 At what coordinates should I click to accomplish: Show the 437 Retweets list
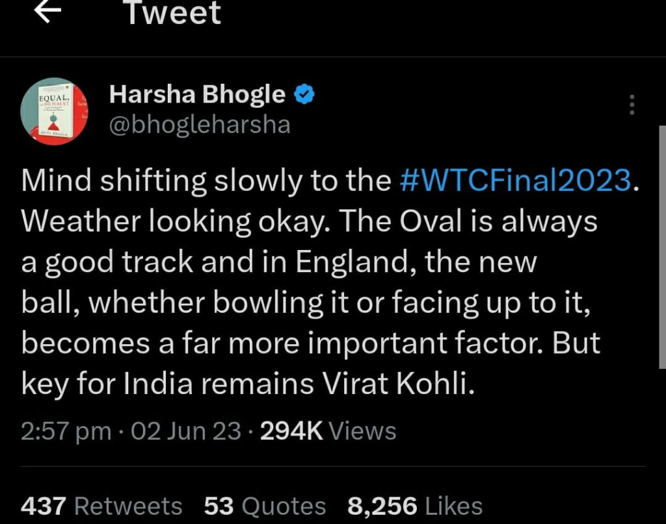coord(101,506)
